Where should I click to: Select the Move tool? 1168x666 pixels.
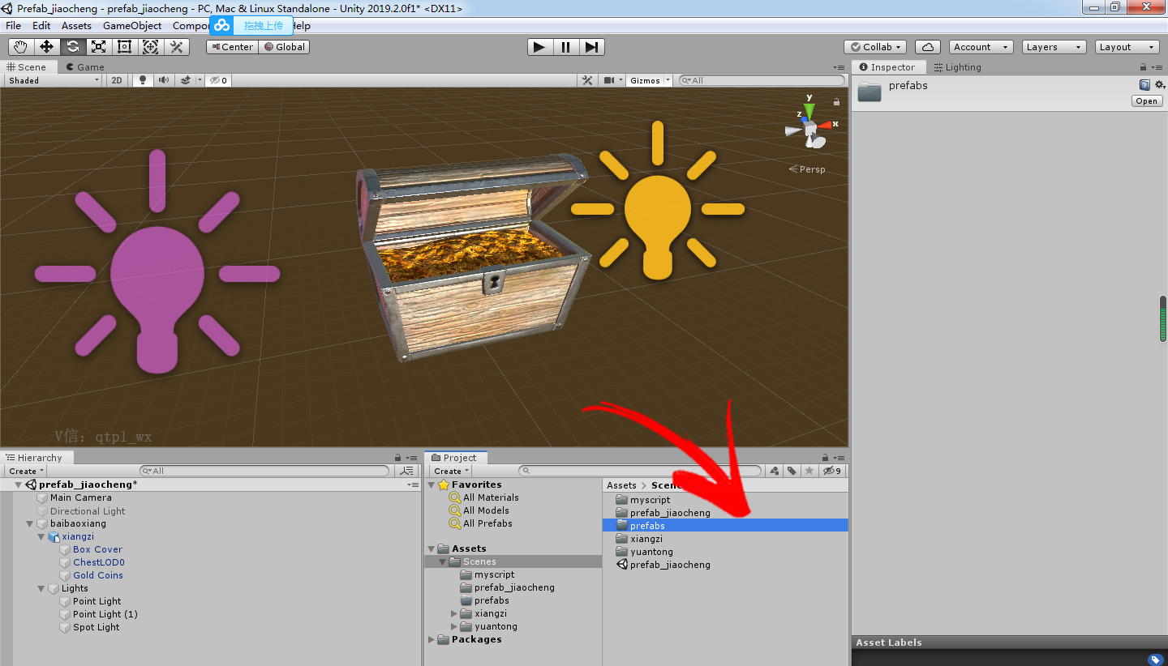pos(46,46)
